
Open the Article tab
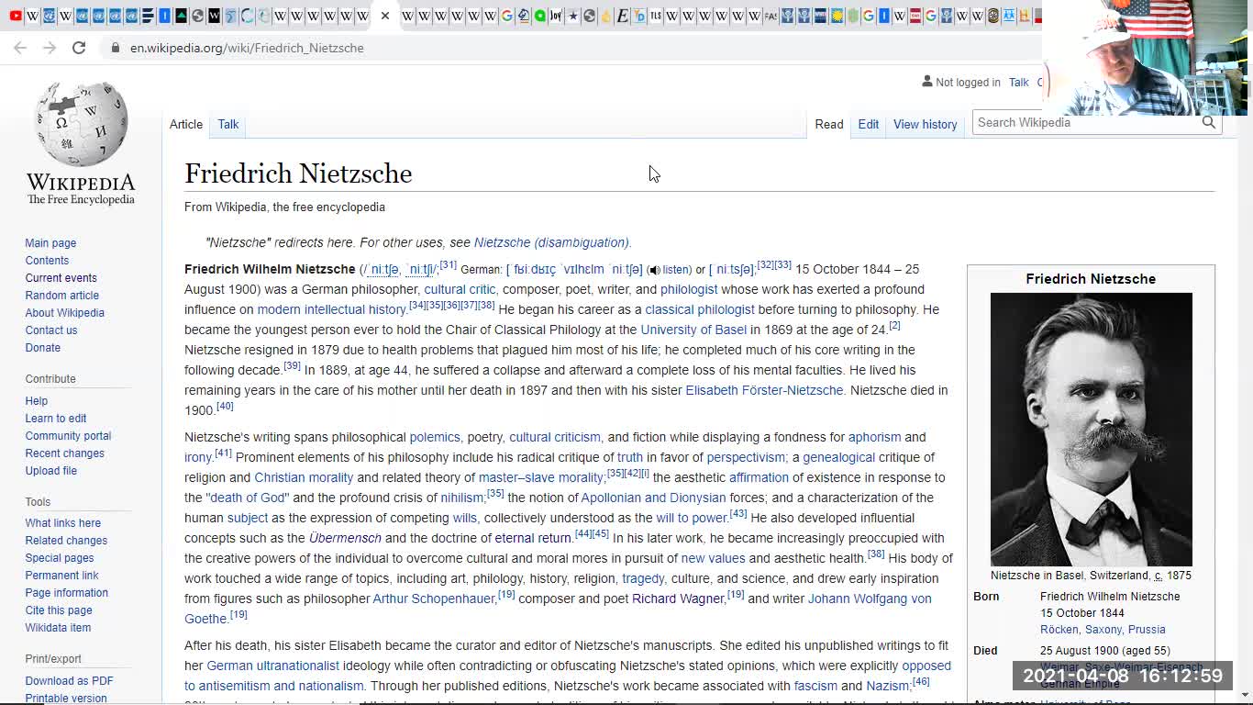(x=186, y=124)
